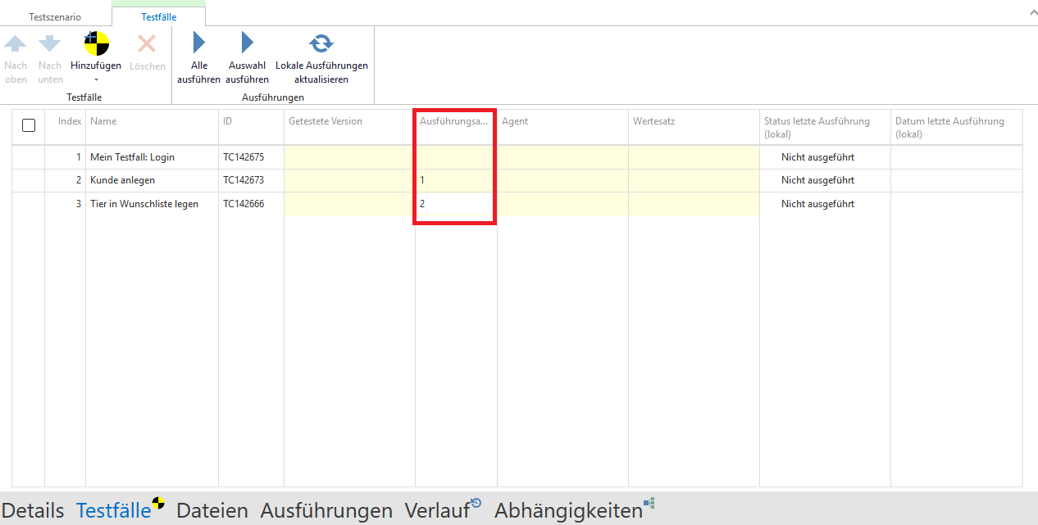
Task: Select the row Mein Testfall: Login
Action: (x=132, y=157)
